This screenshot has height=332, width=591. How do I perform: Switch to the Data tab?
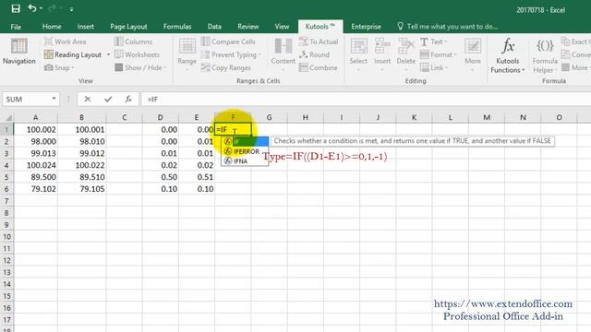point(214,27)
